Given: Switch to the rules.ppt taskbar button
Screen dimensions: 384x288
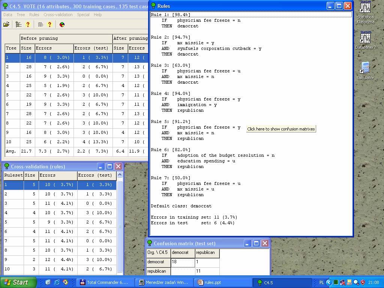Looking at the screenshot, I should coord(223,282).
